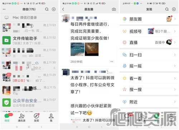Open the teal photo in the first moment
Screen dimensions: 179x130
coord(77,49)
